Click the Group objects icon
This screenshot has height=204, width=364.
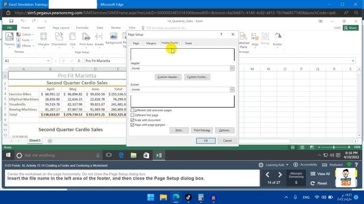(x=265, y=36)
